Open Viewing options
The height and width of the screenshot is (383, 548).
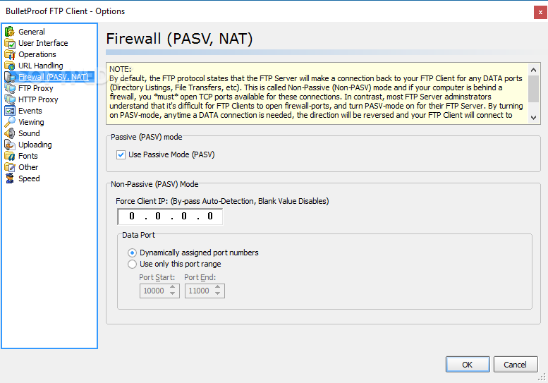[31, 122]
